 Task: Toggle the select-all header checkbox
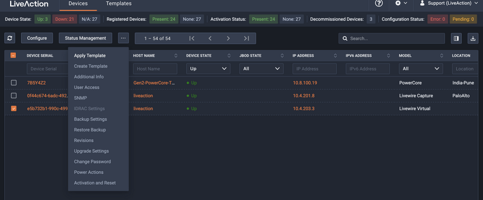13,56
